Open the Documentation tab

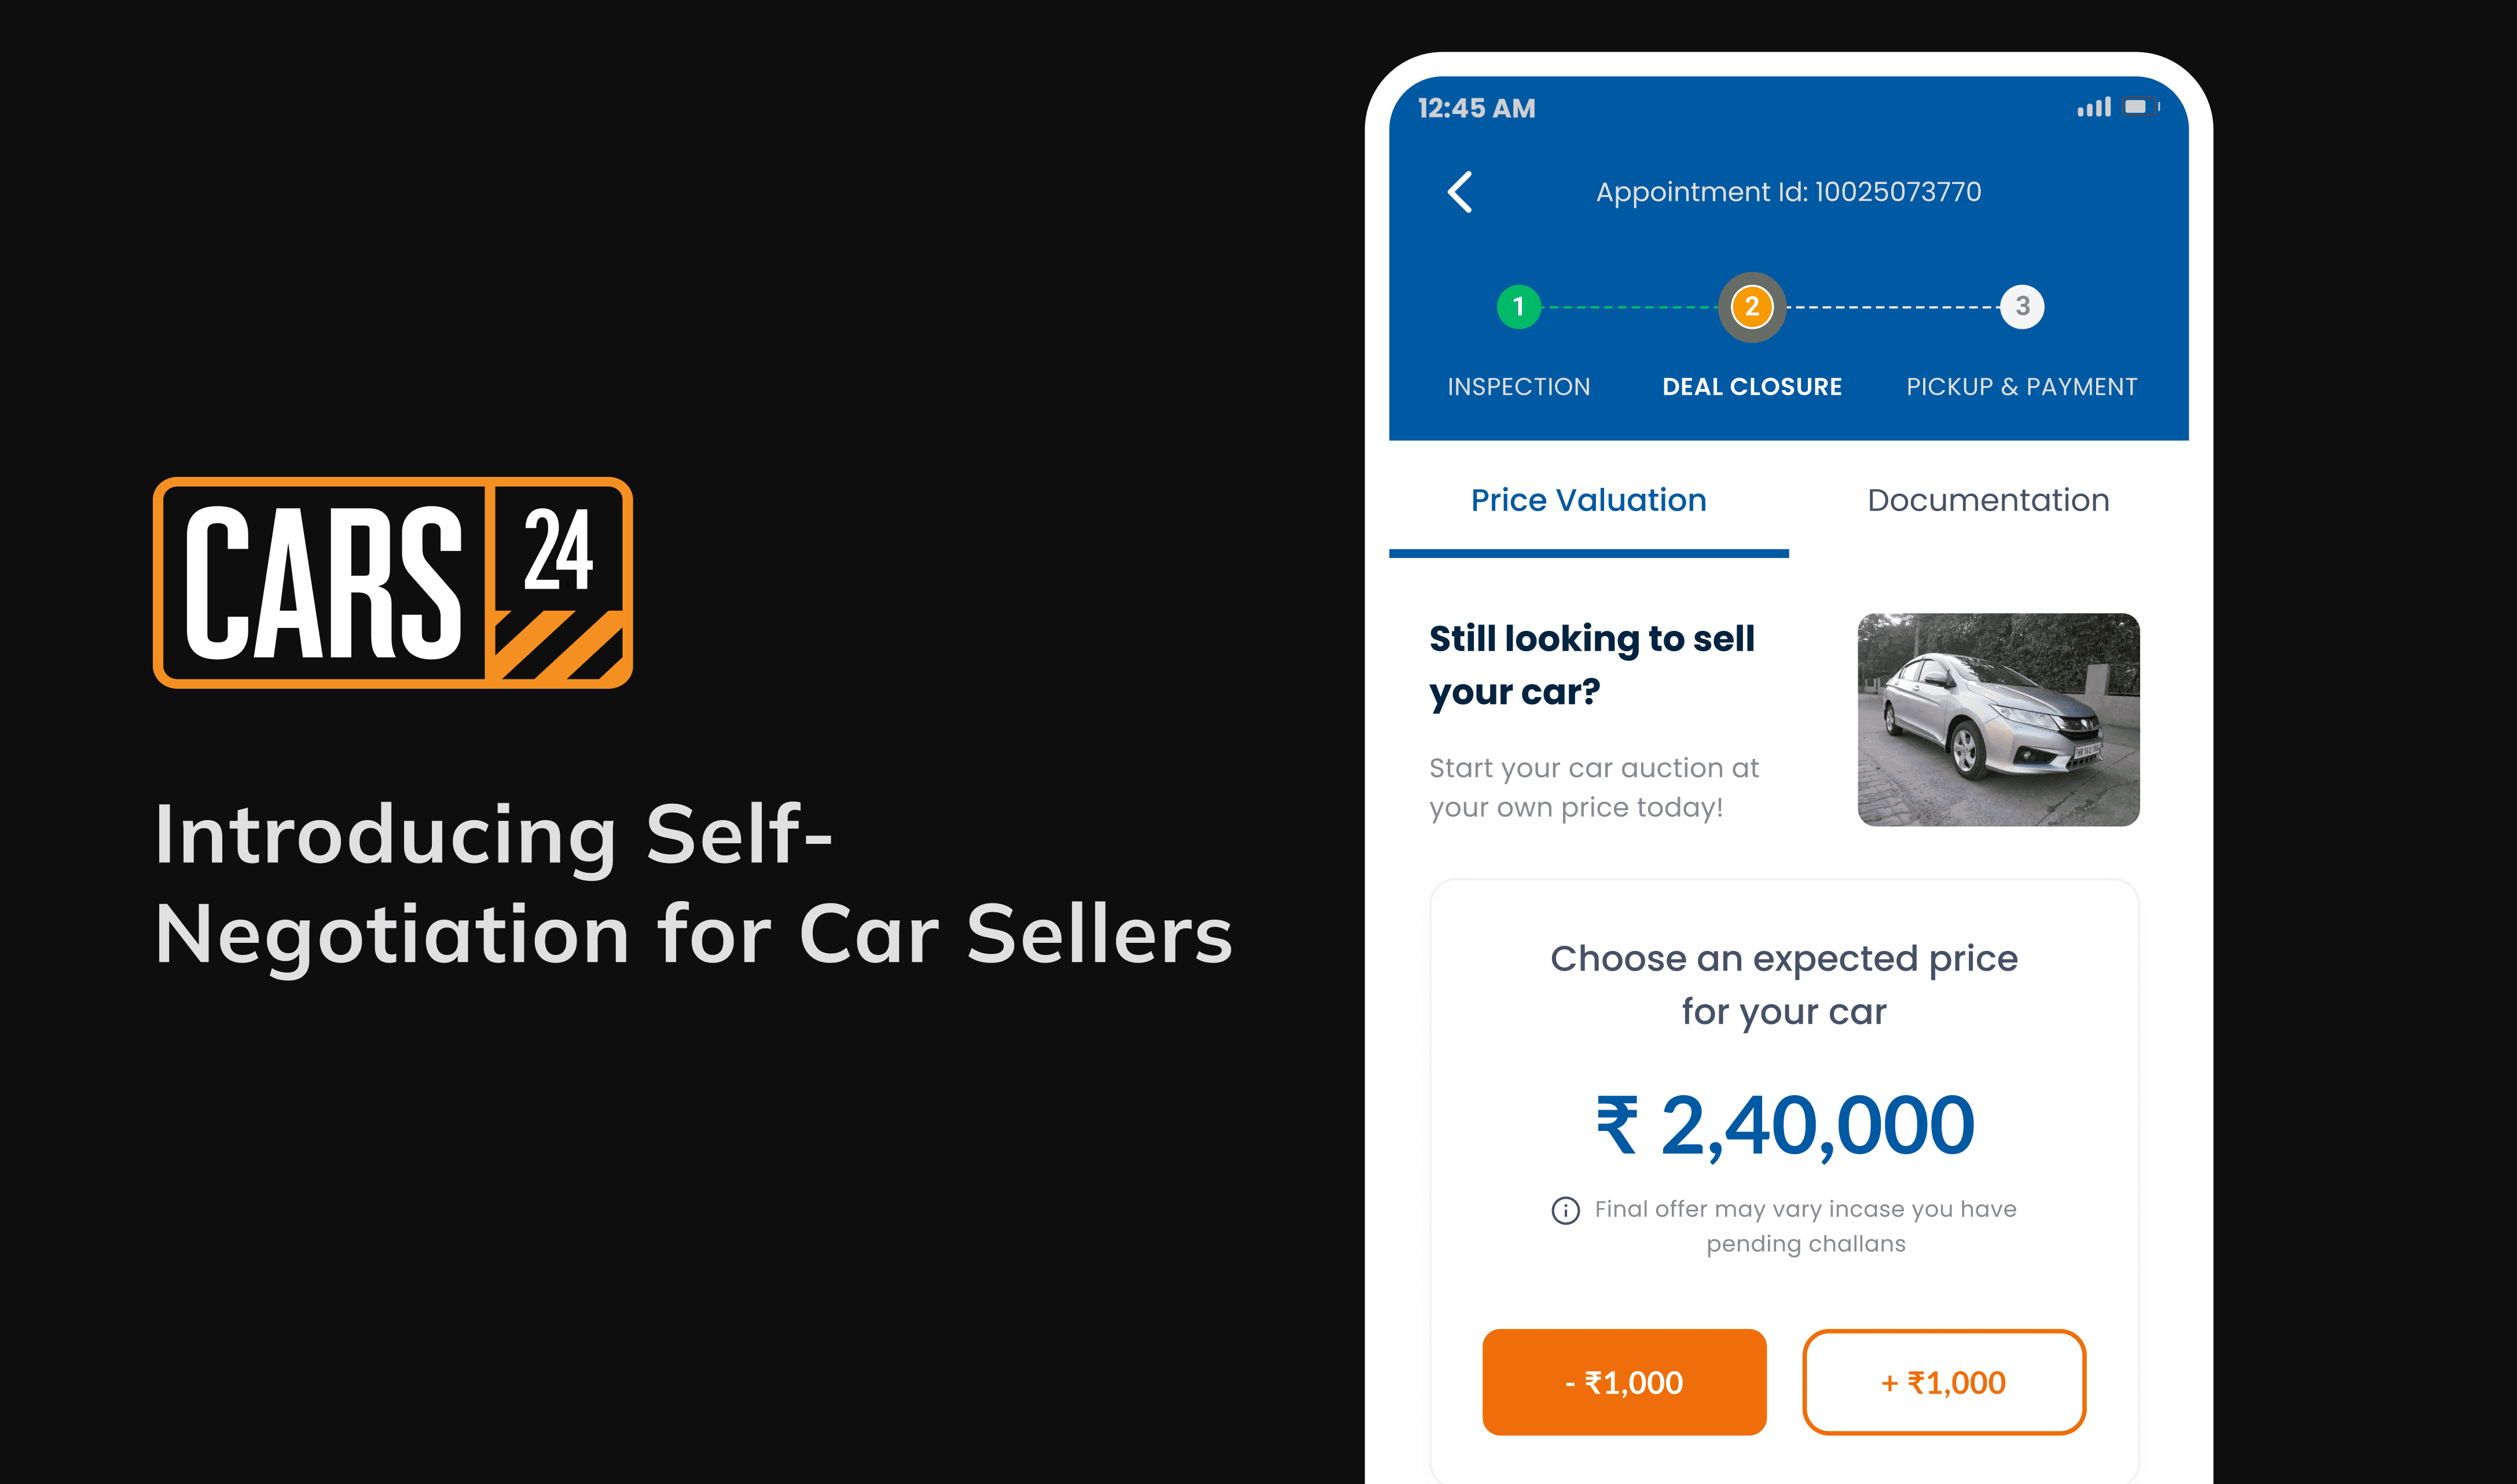click(x=1988, y=500)
